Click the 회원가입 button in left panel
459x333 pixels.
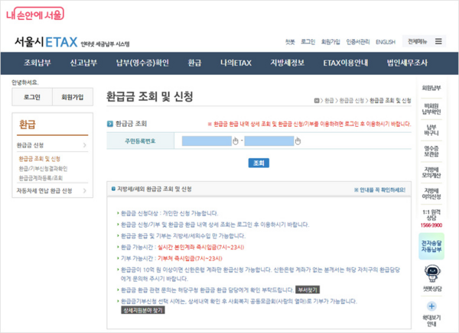point(73,97)
